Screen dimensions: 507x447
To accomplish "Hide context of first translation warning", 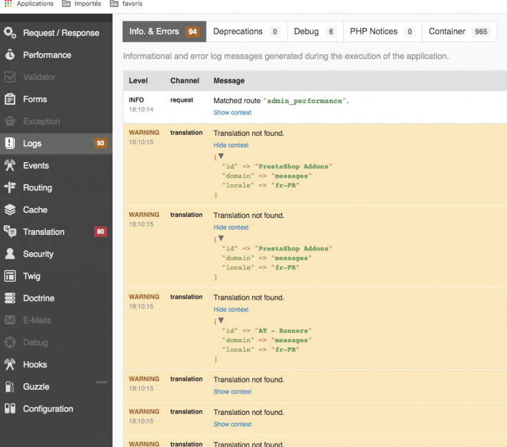I will (x=231, y=145).
